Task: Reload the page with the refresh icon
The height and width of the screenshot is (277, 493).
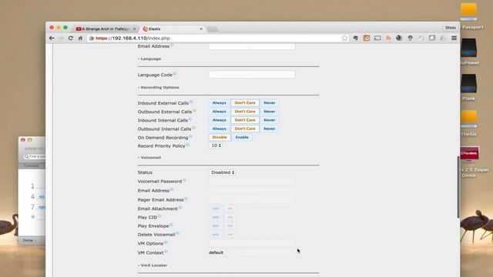Action: 71,38
